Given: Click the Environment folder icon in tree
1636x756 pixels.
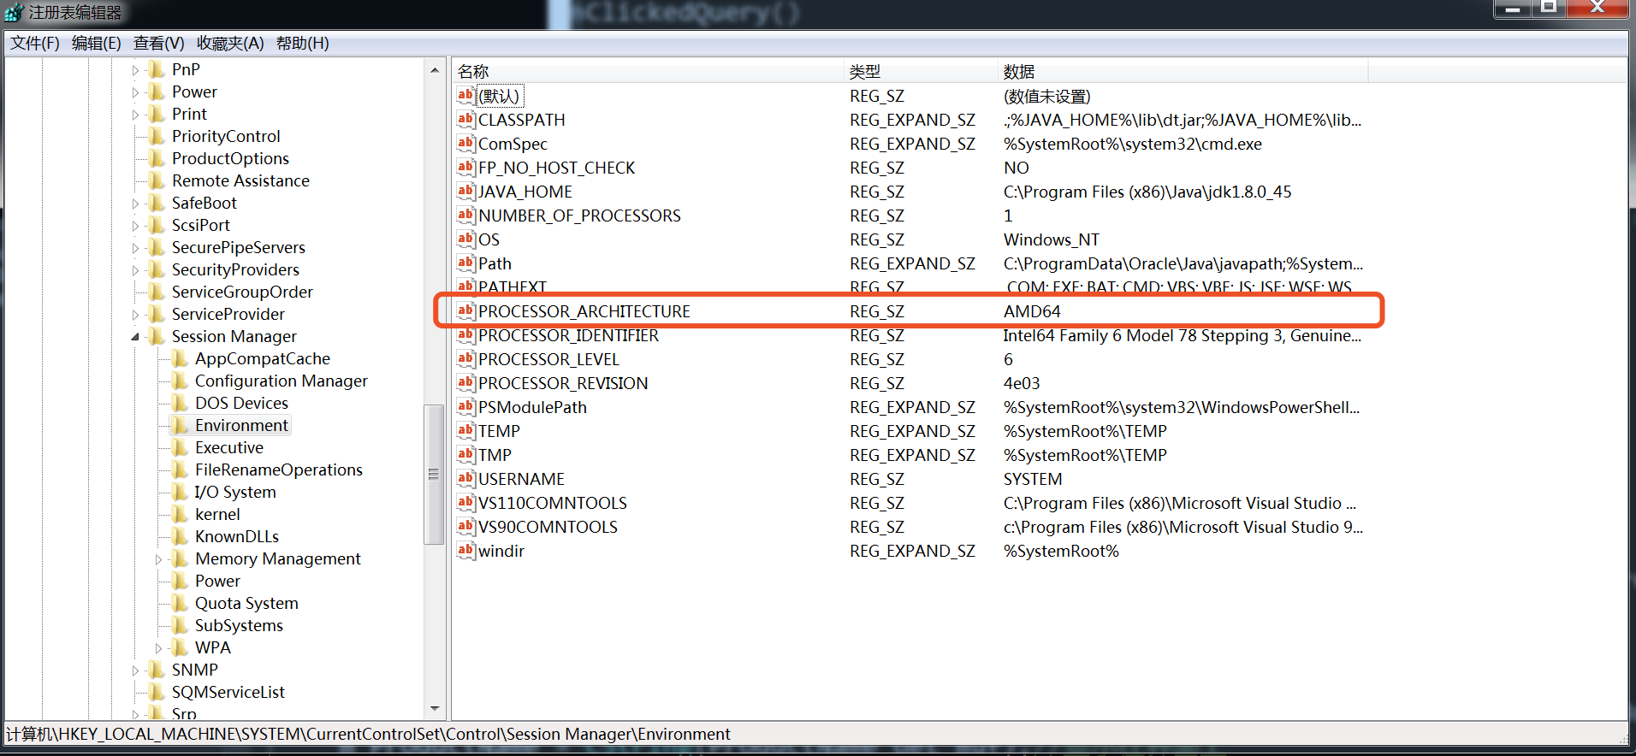Looking at the screenshot, I should coord(180,425).
